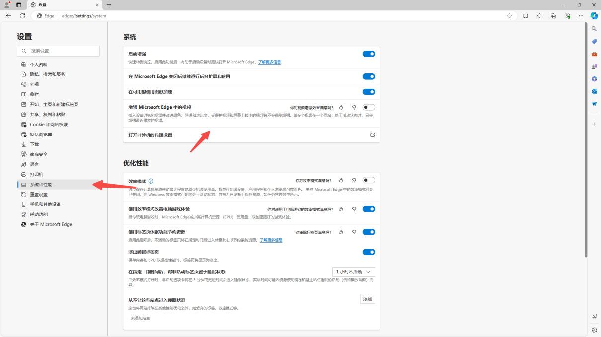Select 系统和性能 in settings sidebar
The height and width of the screenshot is (337, 601).
click(x=58, y=185)
